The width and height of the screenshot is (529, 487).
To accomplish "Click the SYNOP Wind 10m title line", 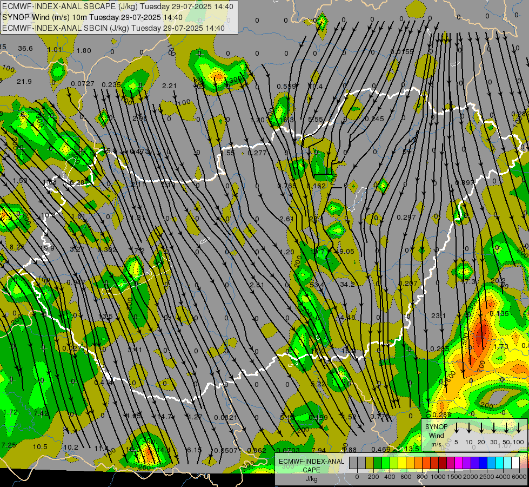I will click(92, 17).
